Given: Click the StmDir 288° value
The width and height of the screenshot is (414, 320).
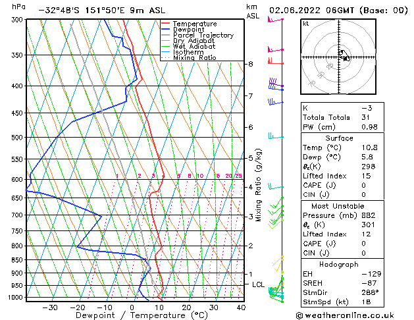Looking at the screenshot, I should pyautogui.click(x=370, y=292).
